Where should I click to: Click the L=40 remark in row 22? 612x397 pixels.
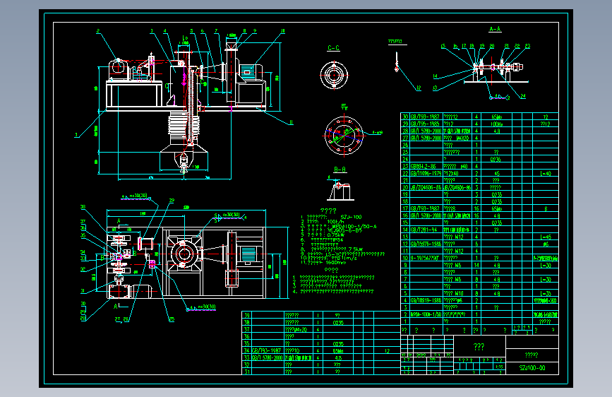(x=546, y=173)
